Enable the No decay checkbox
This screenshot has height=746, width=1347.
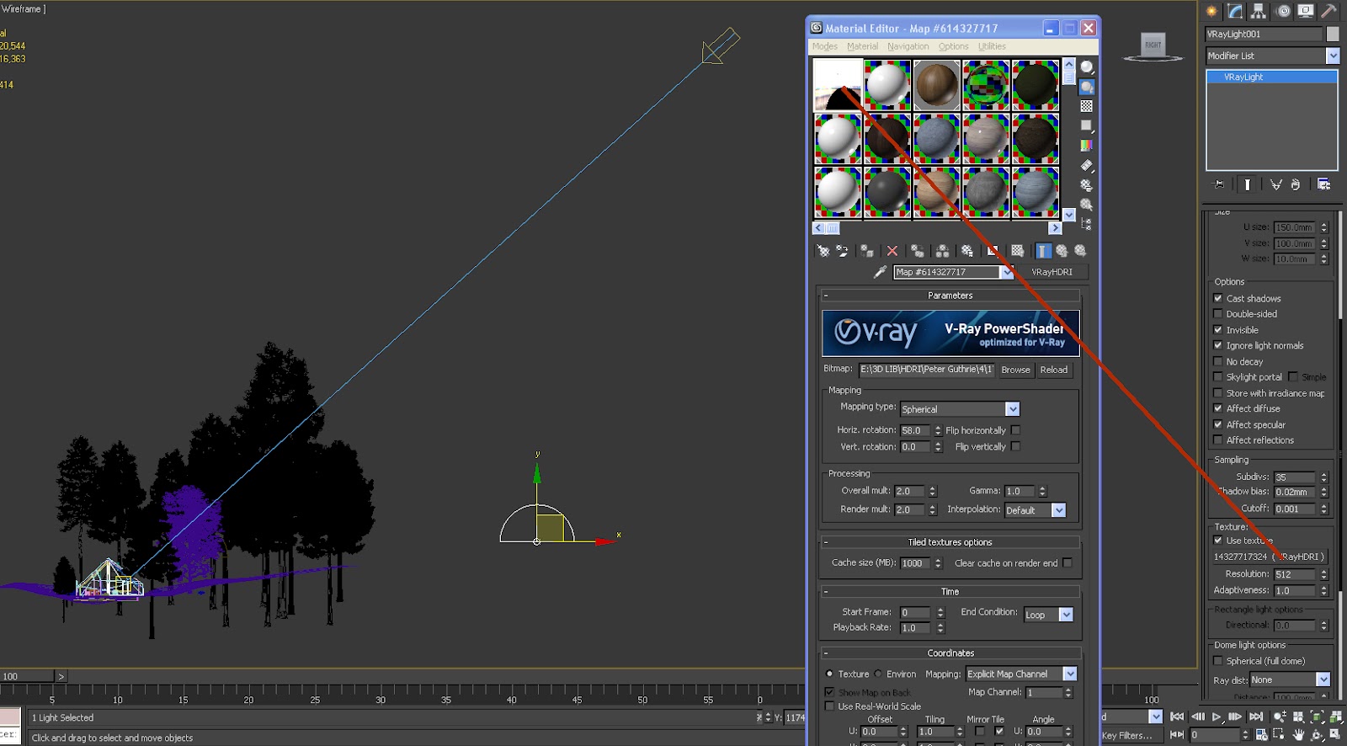click(x=1217, y=361)
